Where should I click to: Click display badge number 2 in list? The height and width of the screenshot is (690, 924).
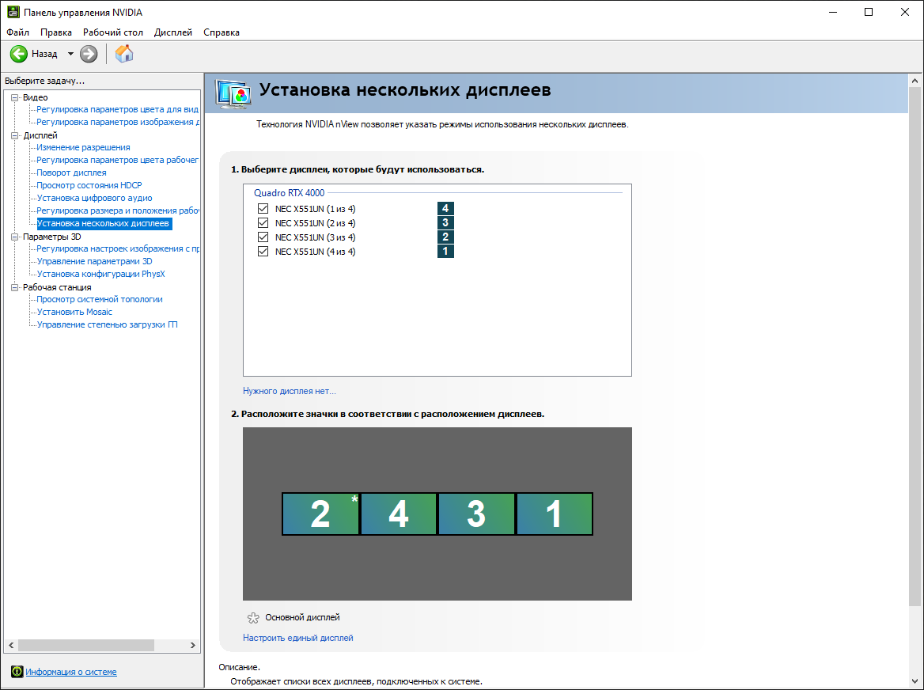pyautogui.click(x=445, y=237)
